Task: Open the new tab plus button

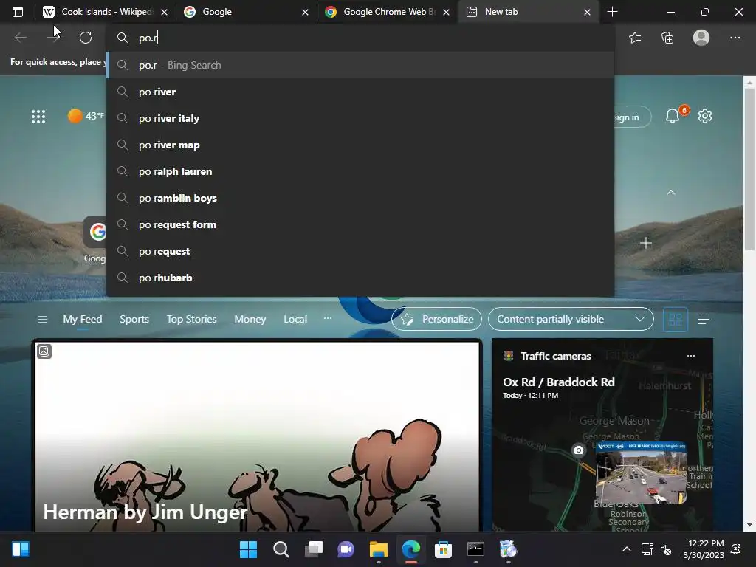Action: point(612,12)
